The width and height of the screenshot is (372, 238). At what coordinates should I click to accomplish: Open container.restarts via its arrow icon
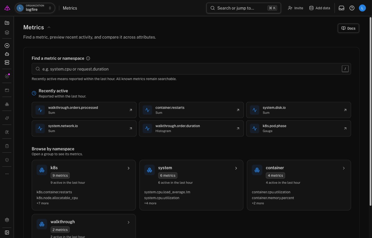pos(238,110)
